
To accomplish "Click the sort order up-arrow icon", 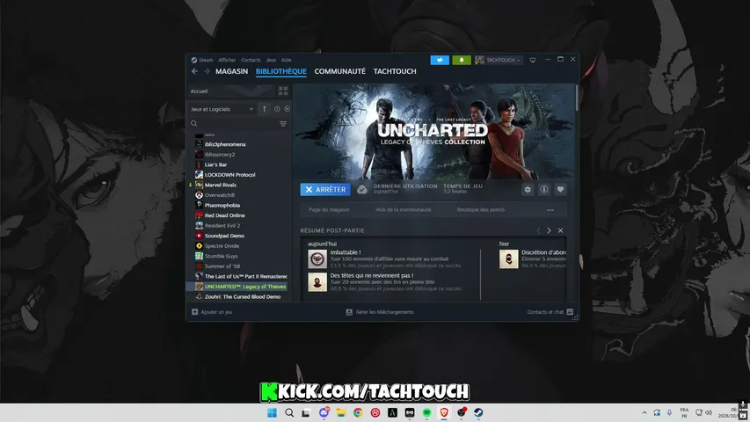I will 264,109.
